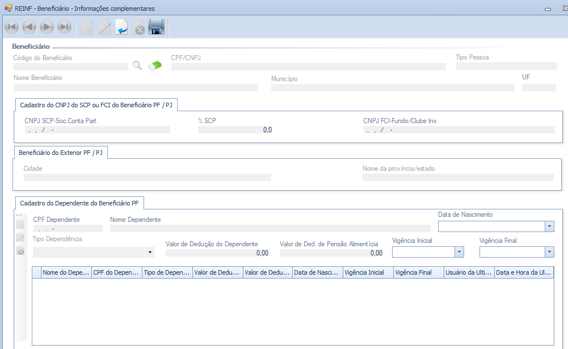This screenshot has width=568, height=349.
Task: Go to the first record
Action: point(11,27)
